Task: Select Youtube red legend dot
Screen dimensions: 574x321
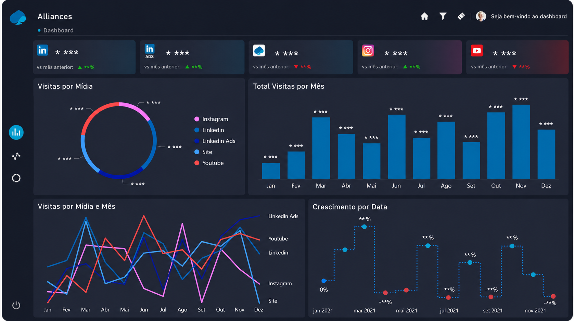Action: (x=197, y=163)
